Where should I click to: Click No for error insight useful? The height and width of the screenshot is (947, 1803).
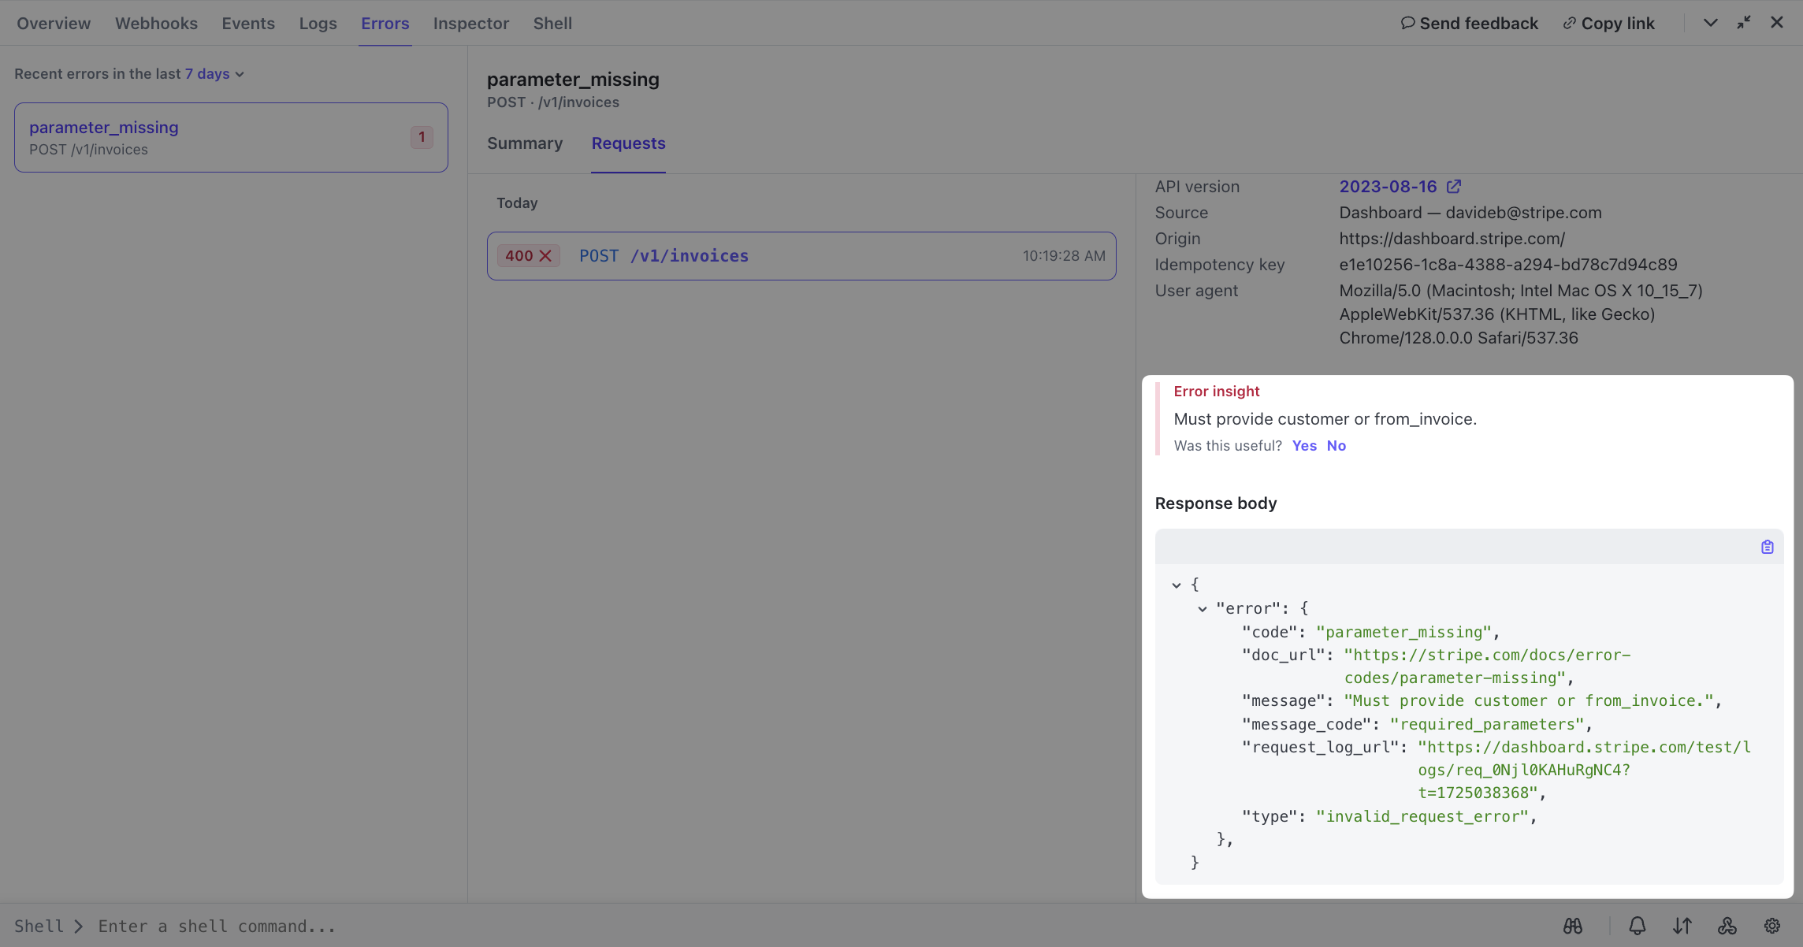pos(1336,446)
